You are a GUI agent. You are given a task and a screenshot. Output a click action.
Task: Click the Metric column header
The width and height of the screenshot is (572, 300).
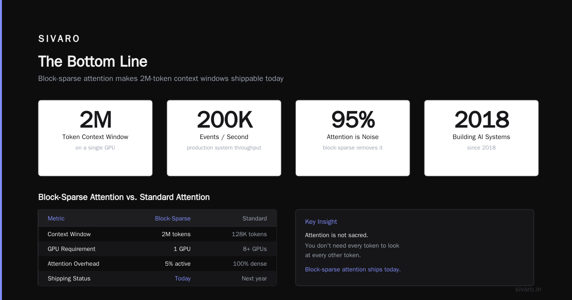[56, 219]
